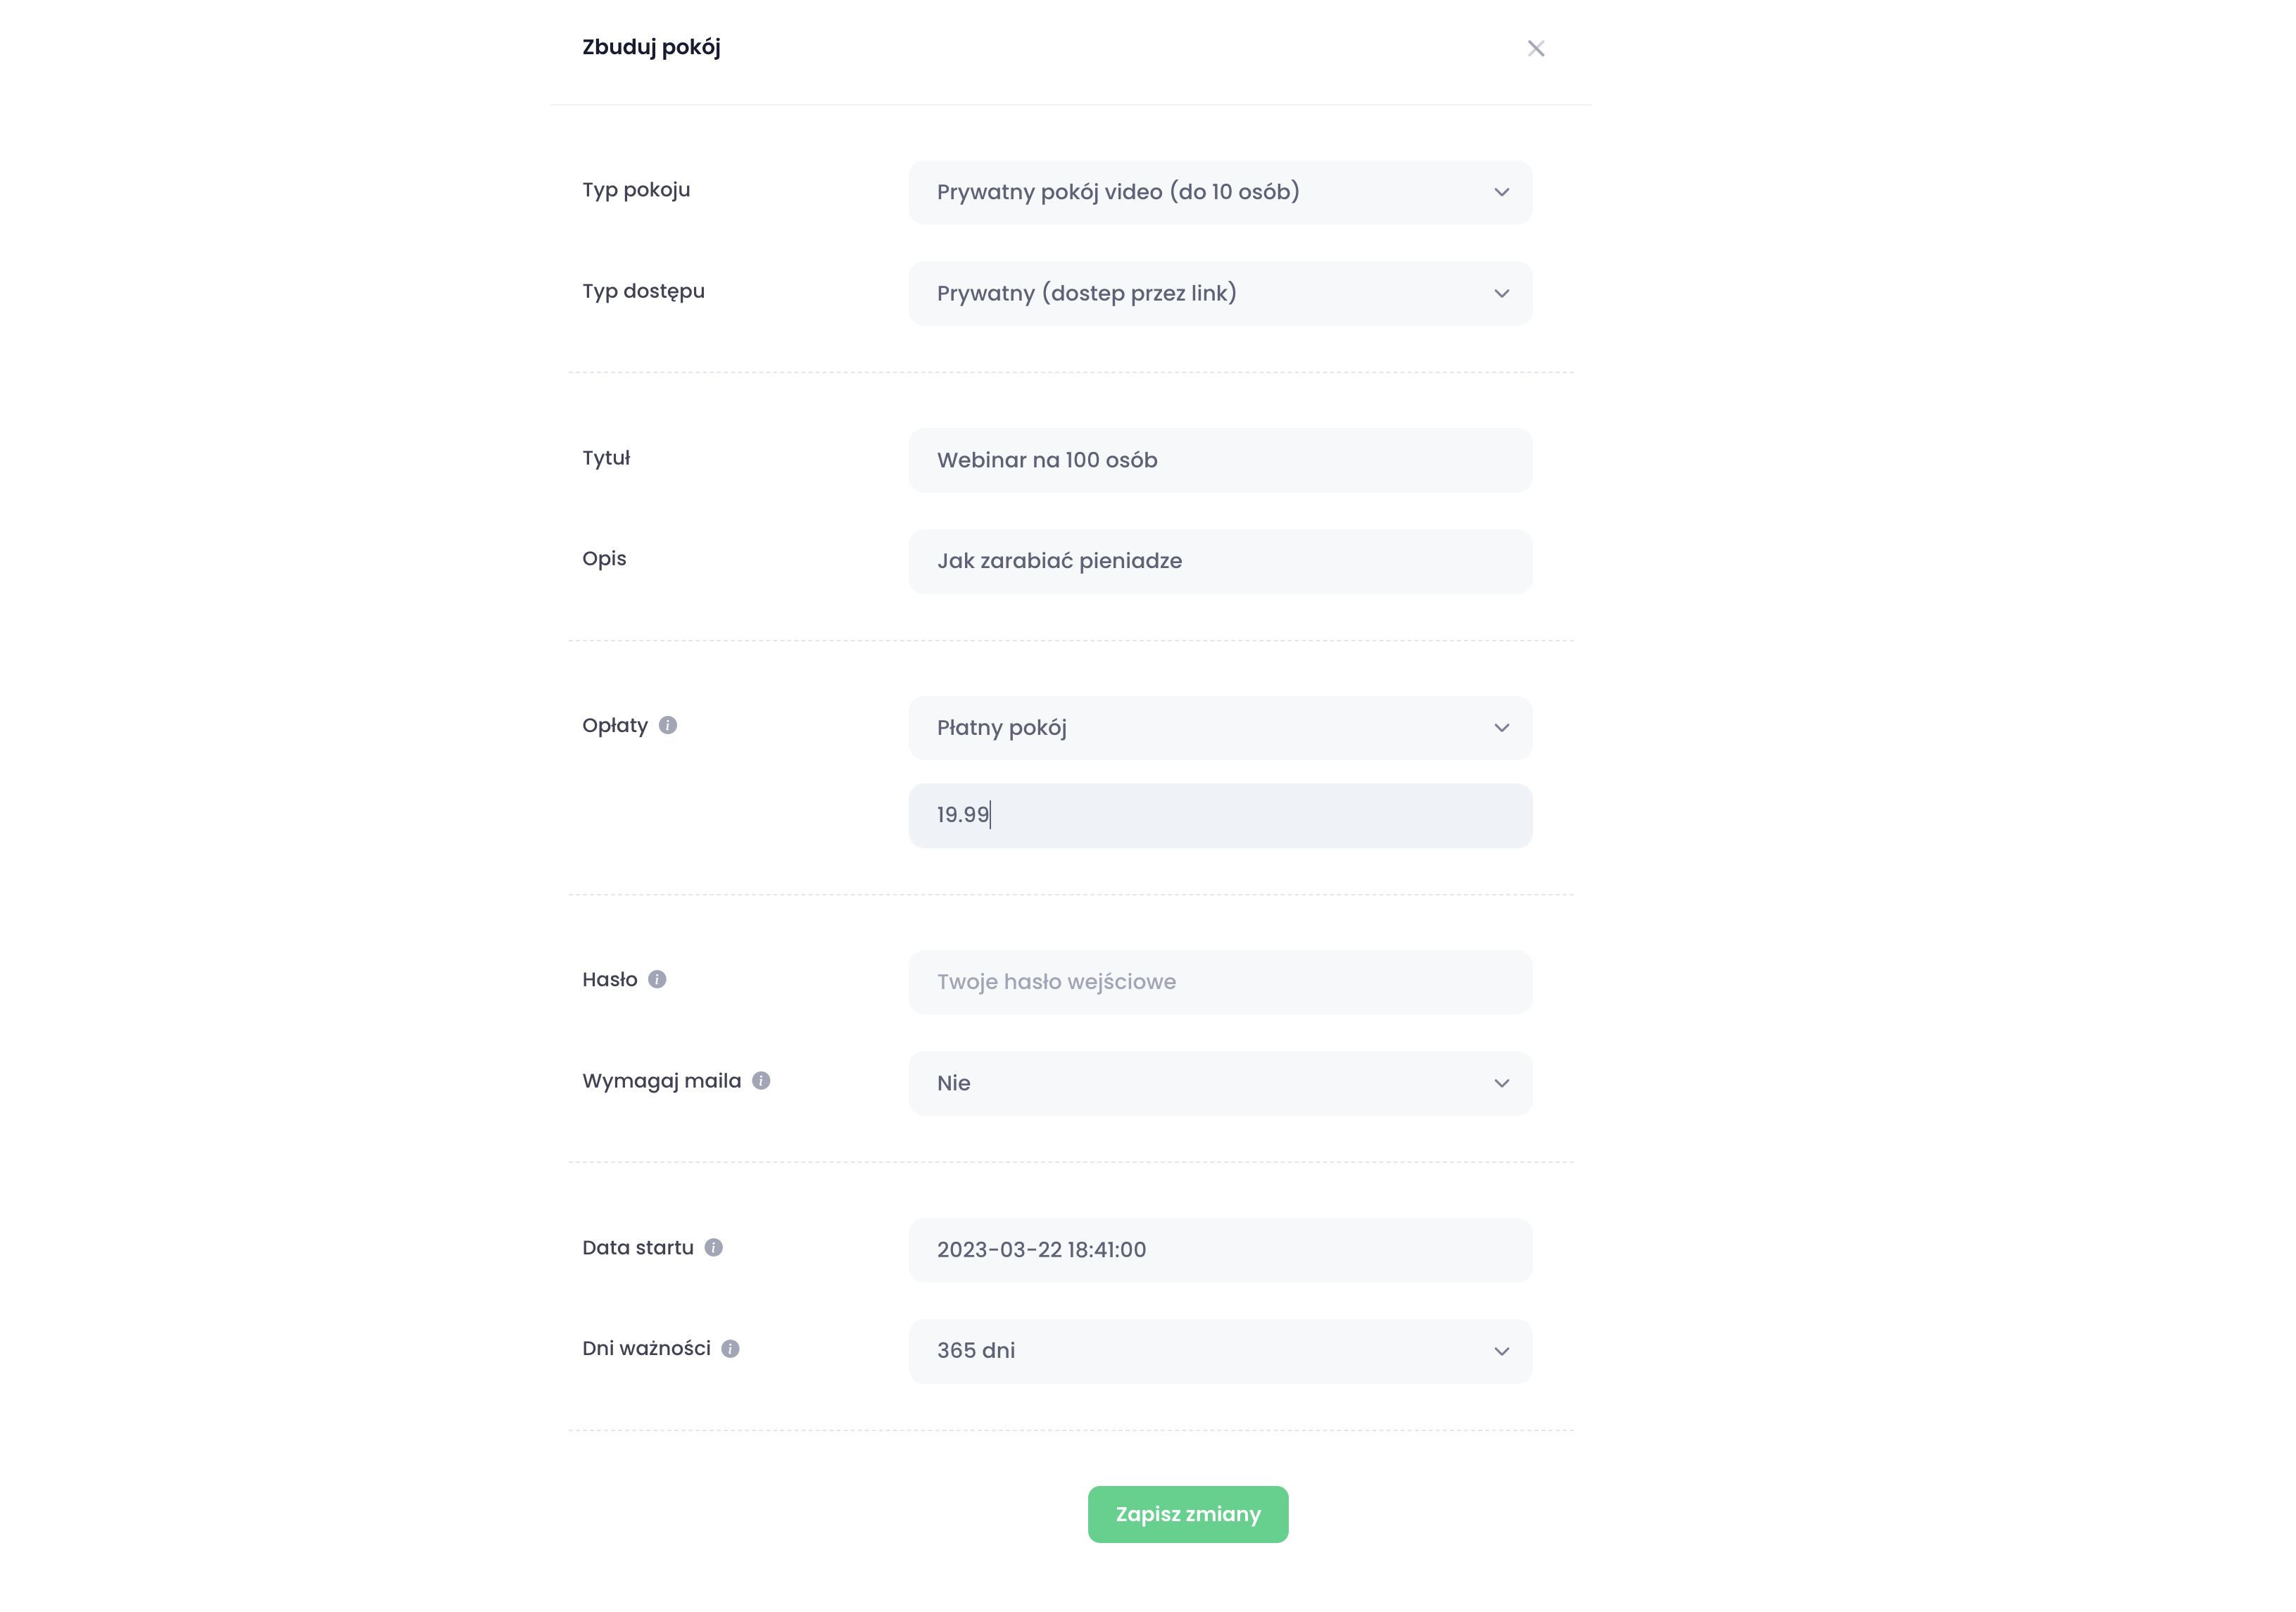The width and height of the screenshot is (2296, 1612).
Task: Open the Typ pokoju dropdown
Action: tap(1219, 192)
